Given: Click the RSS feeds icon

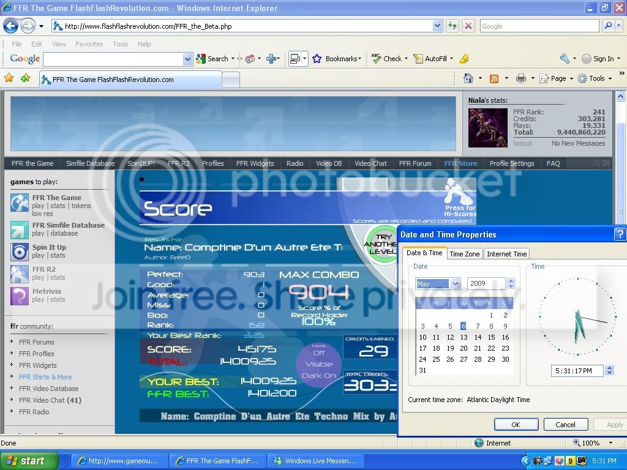Looking at the screenshot, I should (494, 78).
